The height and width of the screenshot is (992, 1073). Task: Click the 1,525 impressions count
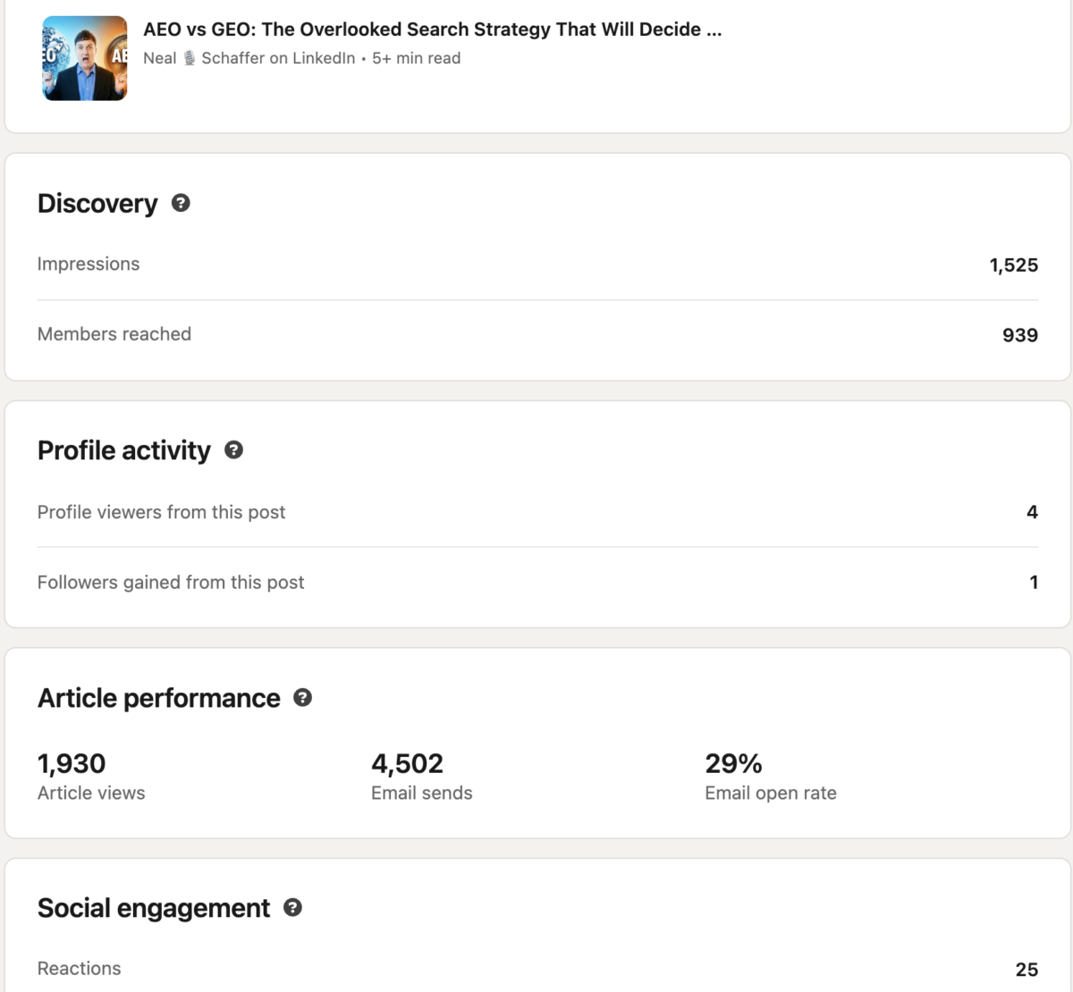(x=1013, y=265)
